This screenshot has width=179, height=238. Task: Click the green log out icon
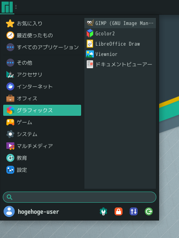click(x=149, y=211)
